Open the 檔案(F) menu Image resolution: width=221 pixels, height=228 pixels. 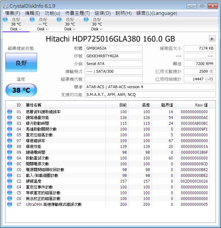[x=13, y=13]
